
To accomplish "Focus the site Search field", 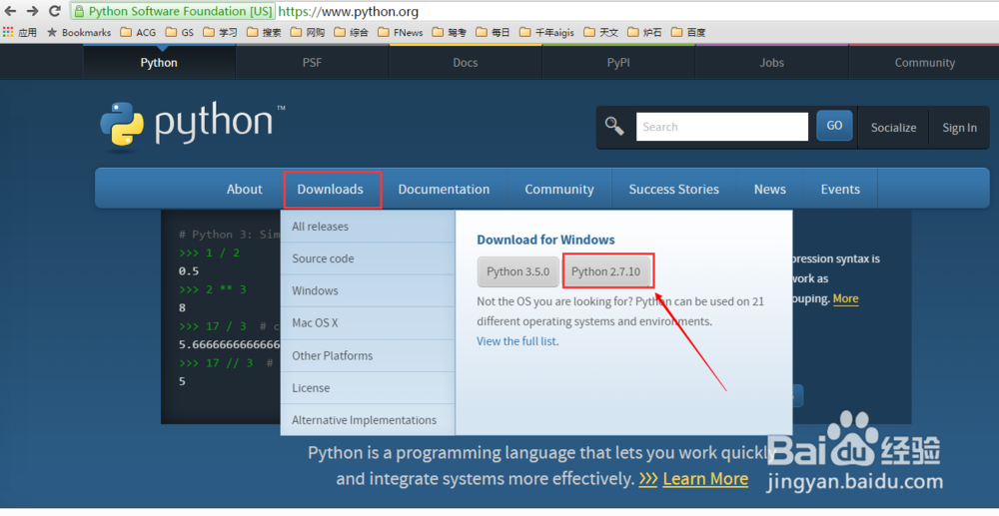I will 722,127.
